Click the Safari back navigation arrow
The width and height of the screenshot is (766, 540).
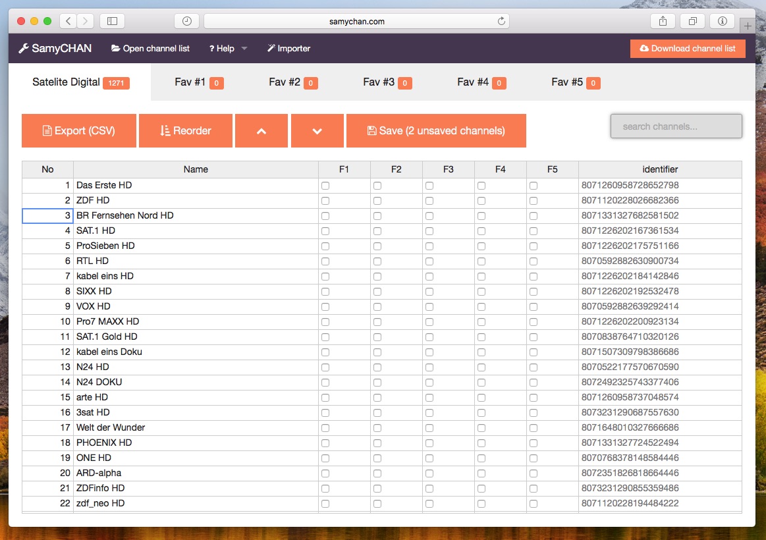point(68,21)
